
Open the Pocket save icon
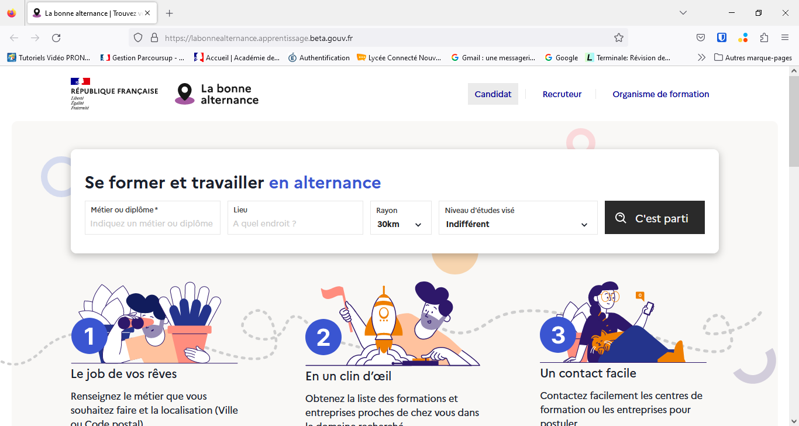[701, 38]
